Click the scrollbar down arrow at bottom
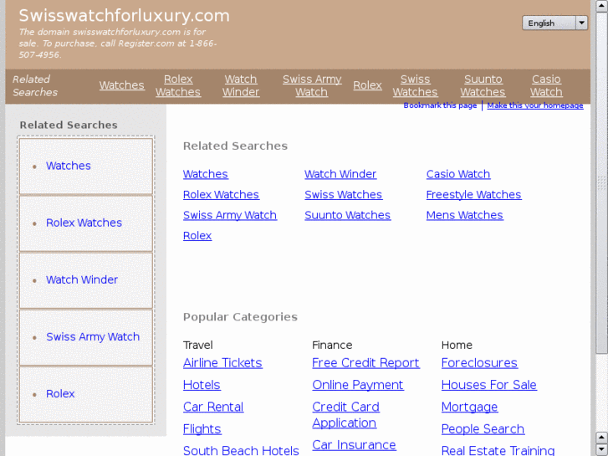The image size is (608, 456). (602, 450)
